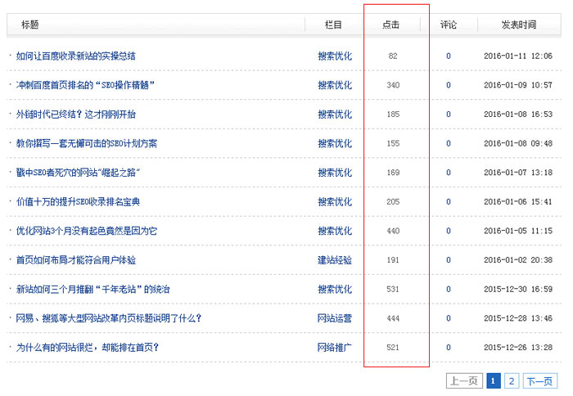Screen dimensions: 573x396
Task: Click the 点击 column header
Action: pos(390,25)
